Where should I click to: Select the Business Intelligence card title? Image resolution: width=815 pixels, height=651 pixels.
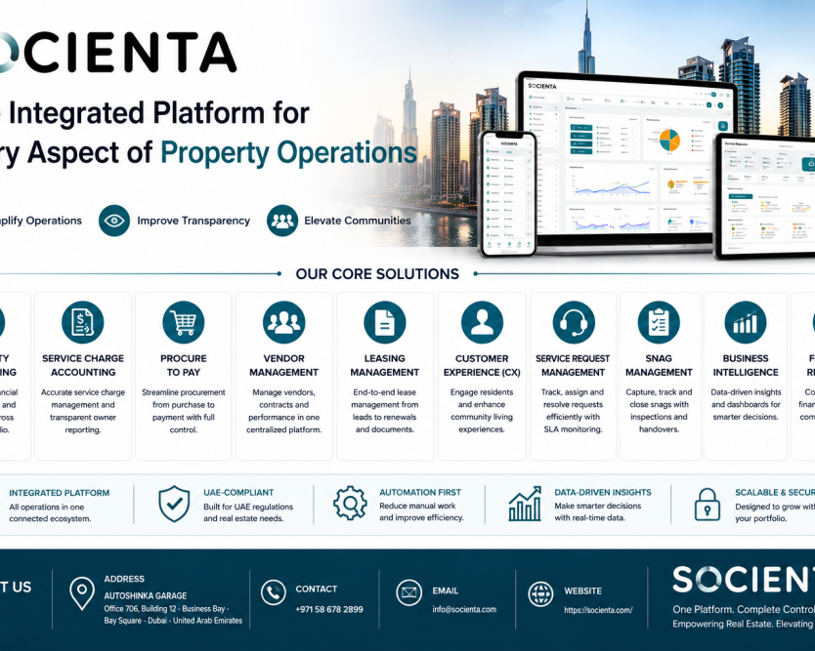tap(746, 365)
